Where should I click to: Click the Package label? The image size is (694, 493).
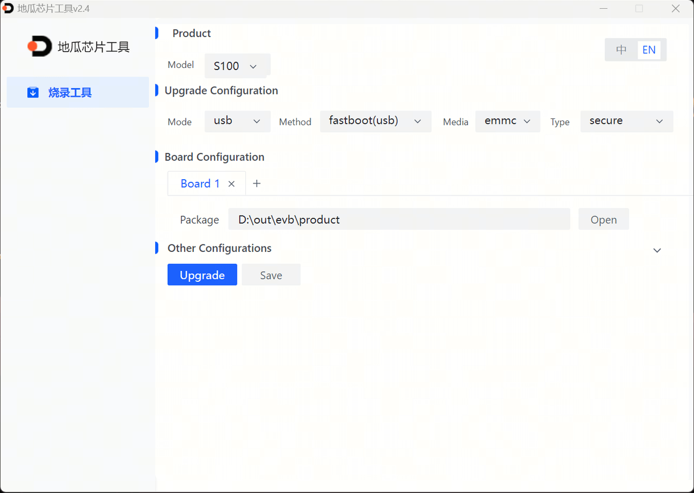tap(199, 220)
